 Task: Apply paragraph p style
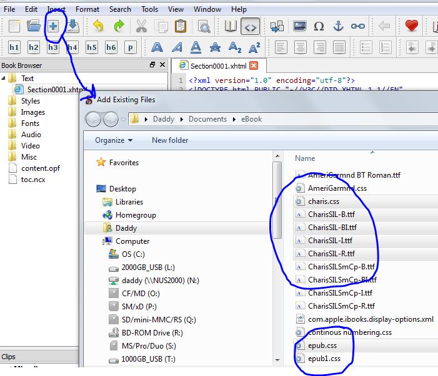[130, 47]
